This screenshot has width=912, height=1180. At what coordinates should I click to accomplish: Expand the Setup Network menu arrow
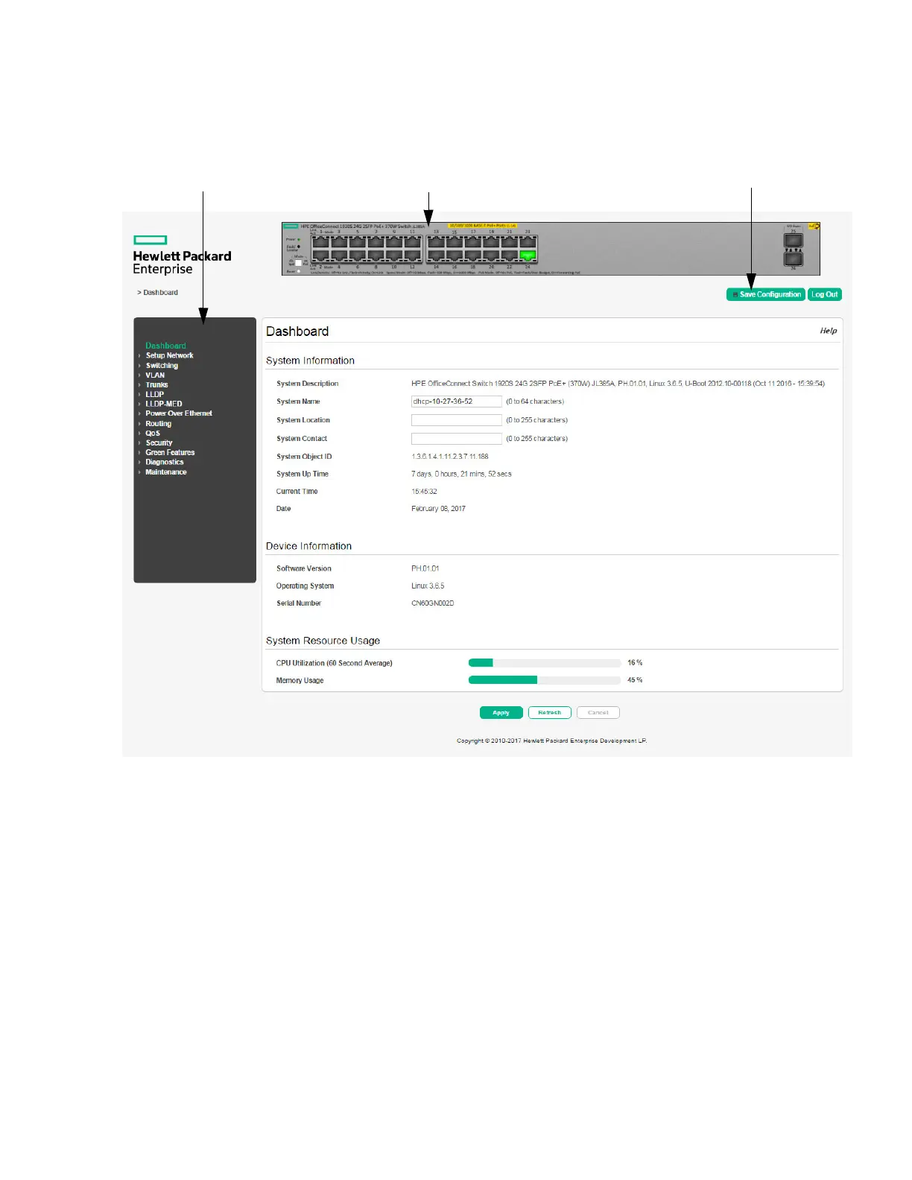[139, 356]
